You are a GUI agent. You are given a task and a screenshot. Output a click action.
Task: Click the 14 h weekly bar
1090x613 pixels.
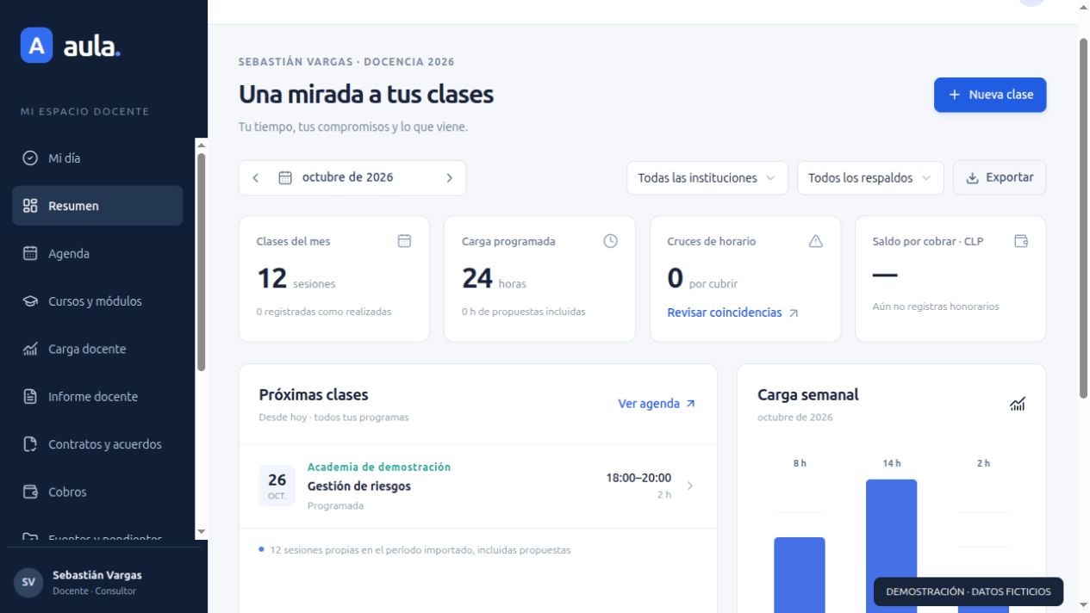pyautogui.click(x=891, y=546)
